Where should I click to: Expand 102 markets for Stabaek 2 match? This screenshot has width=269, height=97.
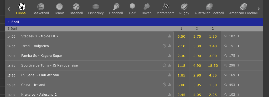click(232, 36)
